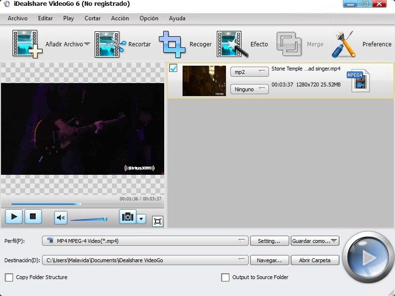Click the Efecto label

[259, 44]
